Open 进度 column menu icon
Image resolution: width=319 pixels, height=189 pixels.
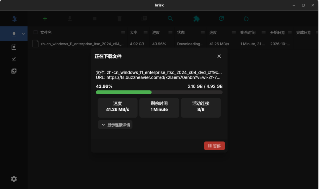(x=170, y=32)
